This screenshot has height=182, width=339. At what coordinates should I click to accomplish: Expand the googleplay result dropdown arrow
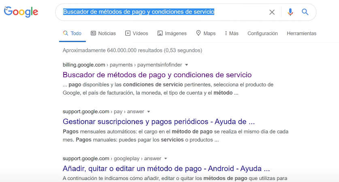(x=166, y=159)
